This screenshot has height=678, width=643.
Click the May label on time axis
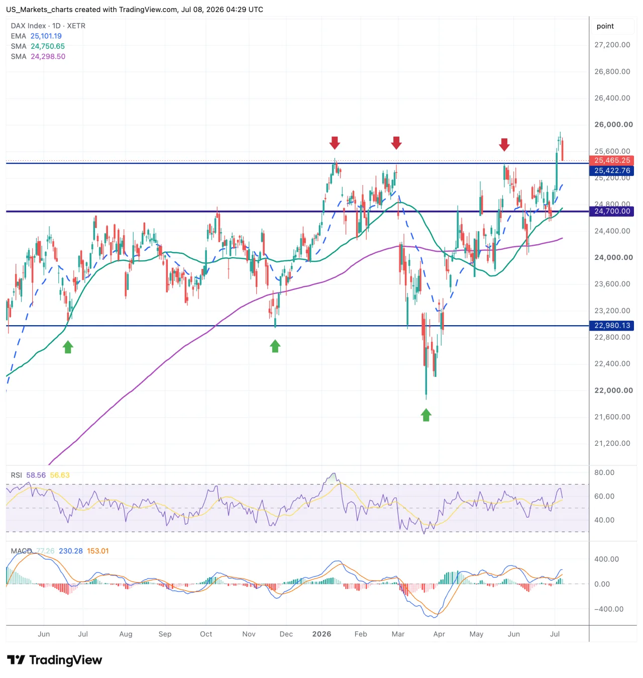[477, 634]
